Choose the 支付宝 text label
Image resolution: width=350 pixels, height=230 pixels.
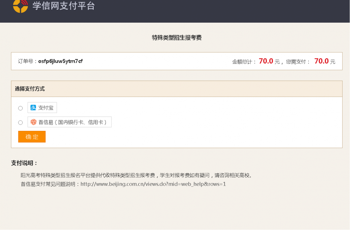pyautogui.click(x=46, y=108)
